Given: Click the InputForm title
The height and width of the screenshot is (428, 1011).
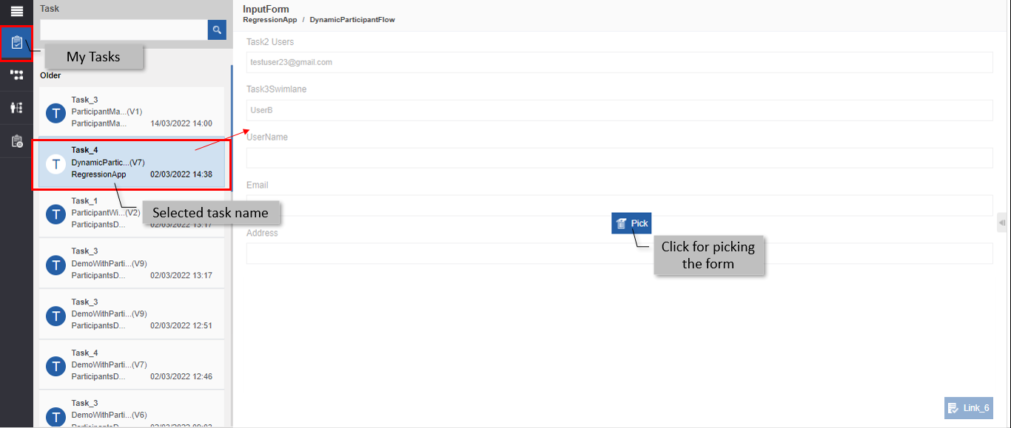Looking at the screenshot, I should (x=266, y=9).
